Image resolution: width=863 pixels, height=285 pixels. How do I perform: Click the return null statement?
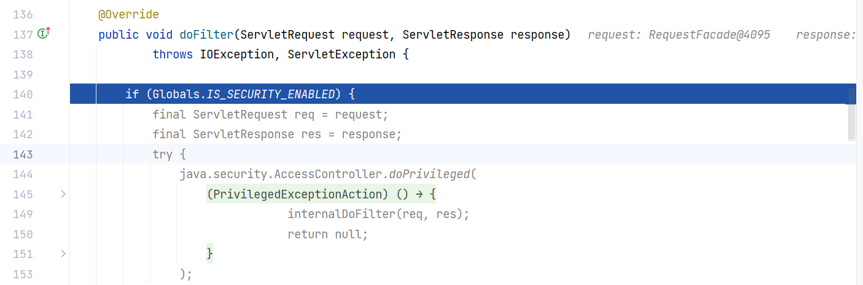(328, 234)
